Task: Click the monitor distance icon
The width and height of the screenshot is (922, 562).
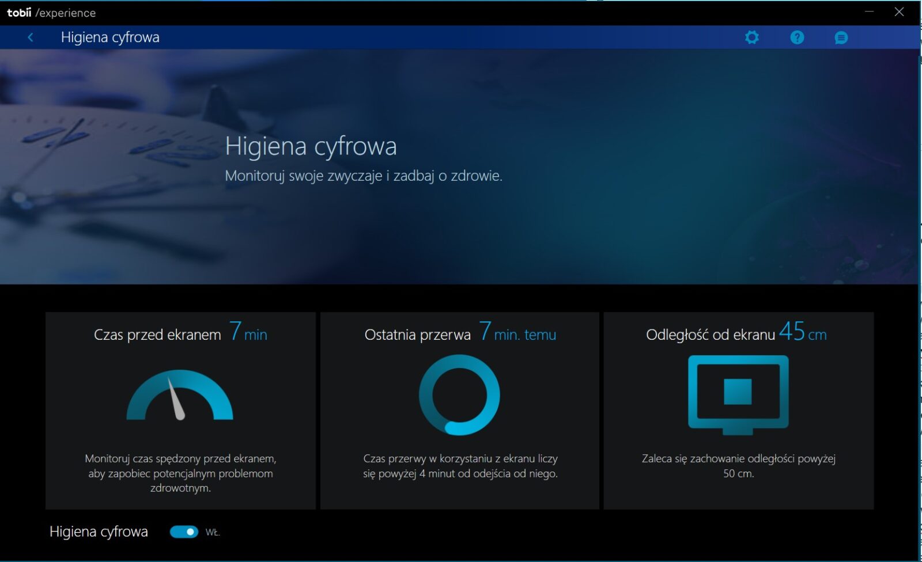Action: [738, 394]
